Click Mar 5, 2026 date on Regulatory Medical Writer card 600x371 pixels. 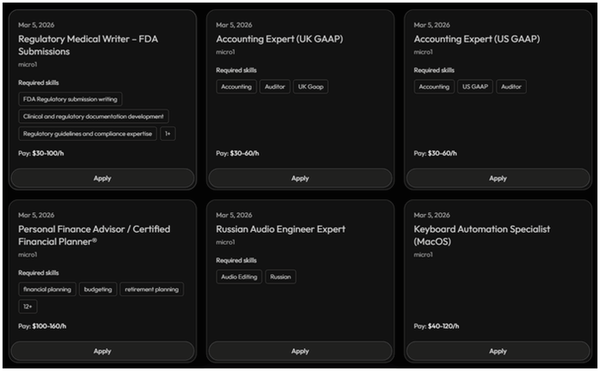click(36, 25)
